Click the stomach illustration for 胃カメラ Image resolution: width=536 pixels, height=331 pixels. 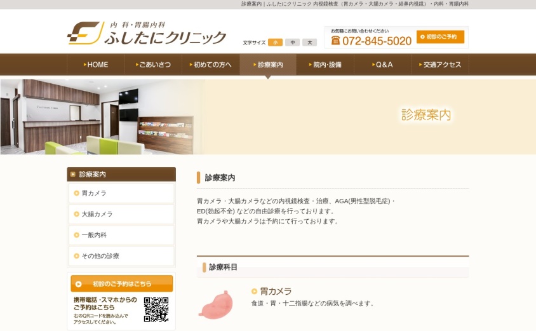(x=216, y=305)
